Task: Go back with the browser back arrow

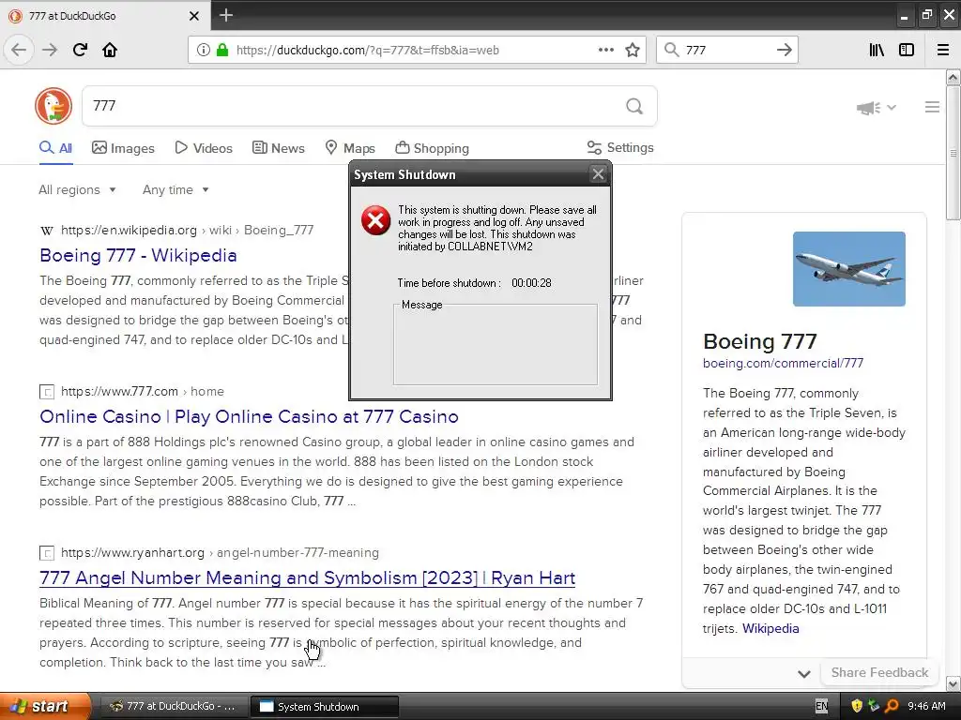Action: [19, 50]
